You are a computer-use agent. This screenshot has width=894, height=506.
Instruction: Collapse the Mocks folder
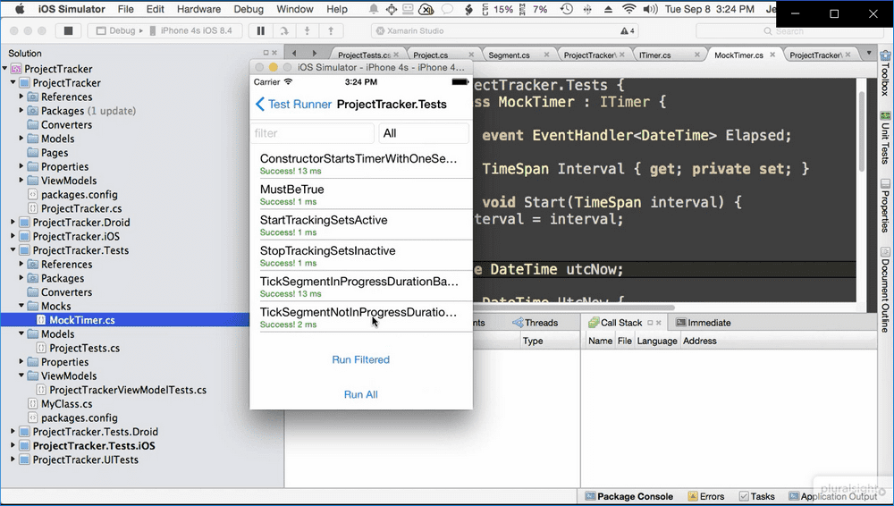tap(21, 307)
